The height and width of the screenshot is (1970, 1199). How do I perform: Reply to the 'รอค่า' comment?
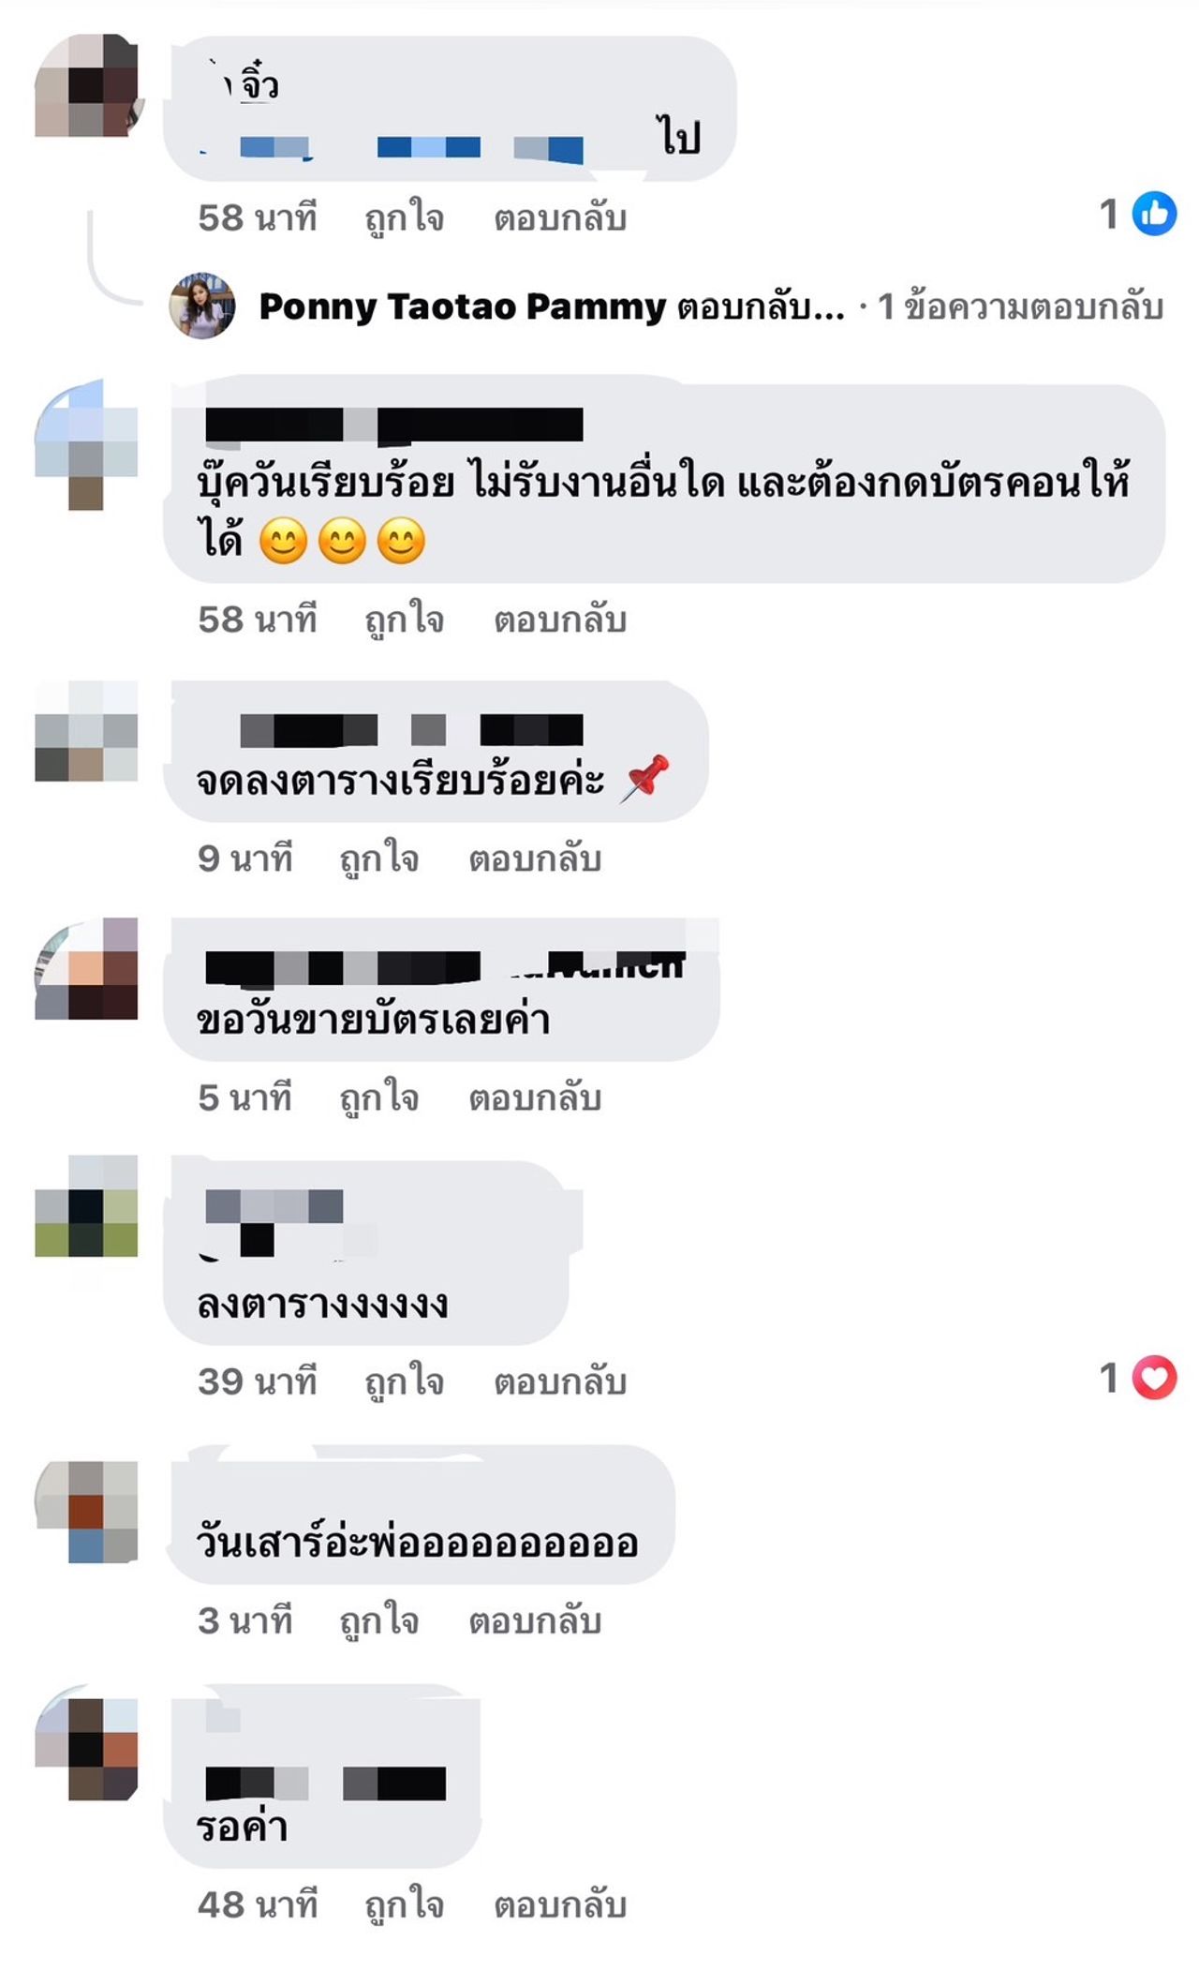point(560,1905)
